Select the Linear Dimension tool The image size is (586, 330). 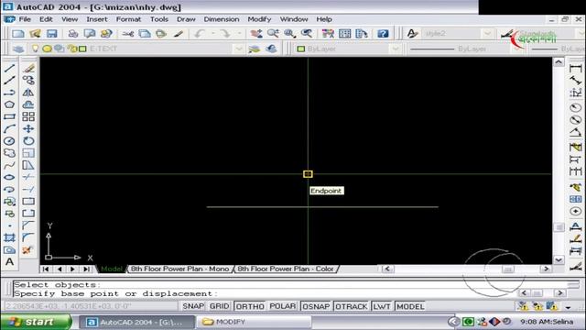(576, 68)
